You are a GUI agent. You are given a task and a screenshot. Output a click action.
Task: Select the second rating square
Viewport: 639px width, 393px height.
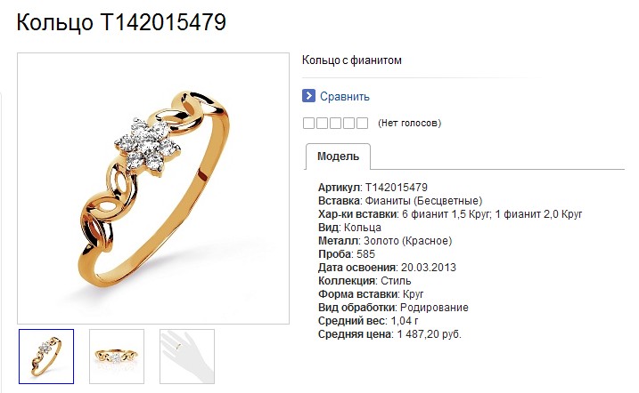click(322, 123)
